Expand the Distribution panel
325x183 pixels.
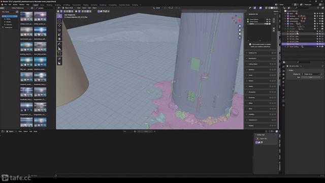(261, 58)
